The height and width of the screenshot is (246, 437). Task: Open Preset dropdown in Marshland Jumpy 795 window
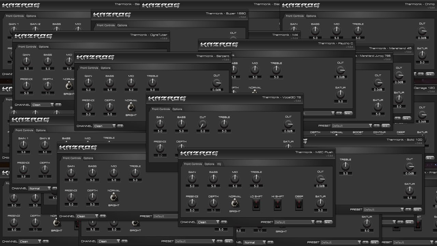click(x=352, y=126)
